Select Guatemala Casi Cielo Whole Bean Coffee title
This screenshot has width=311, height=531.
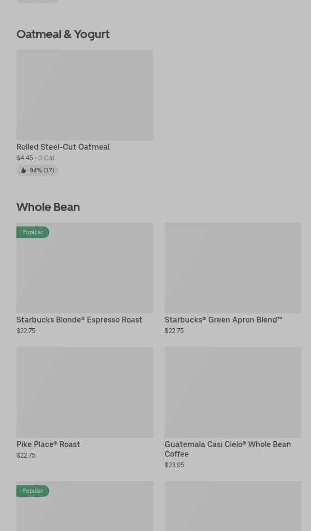coord(227,449)
